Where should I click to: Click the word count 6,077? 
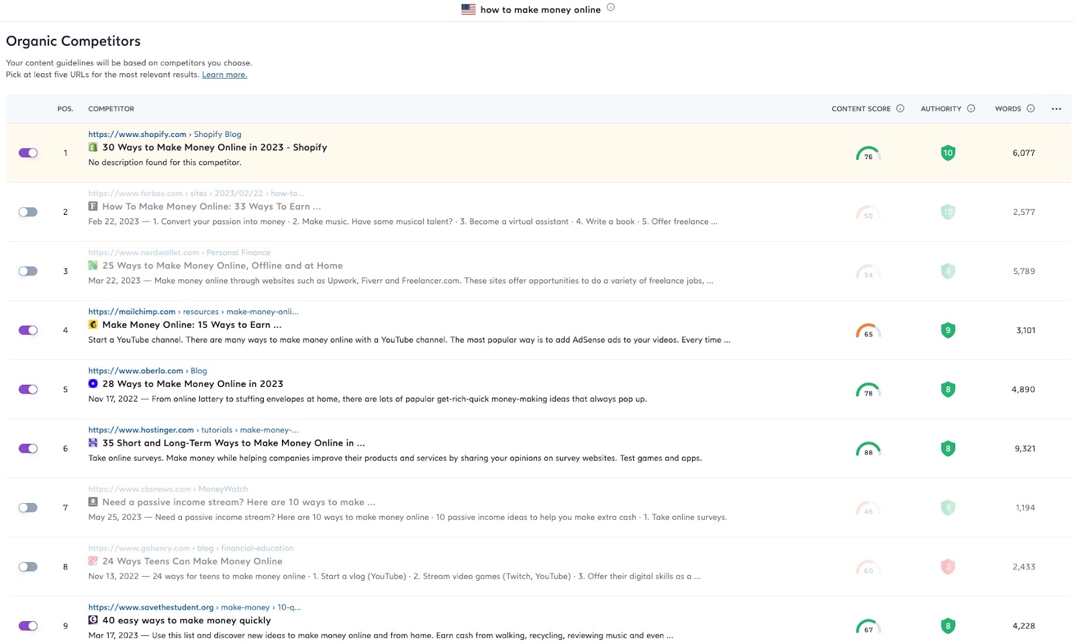(1024, 153)
